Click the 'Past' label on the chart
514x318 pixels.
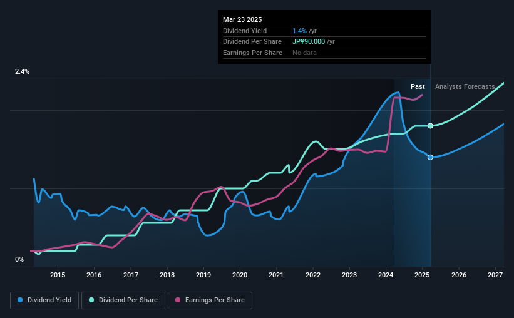[x=418, y=86]
